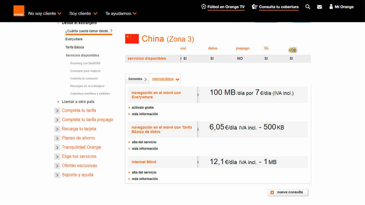
Task: Open Tarifa Básica sidebar link
Action: pyautogui.click(x=74, y=47)
